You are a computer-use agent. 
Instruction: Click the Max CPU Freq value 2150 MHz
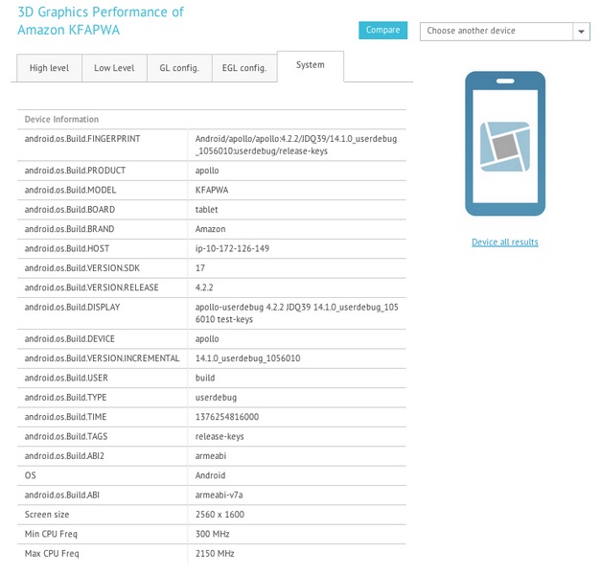pyautogui.click(x=215, y=554)
